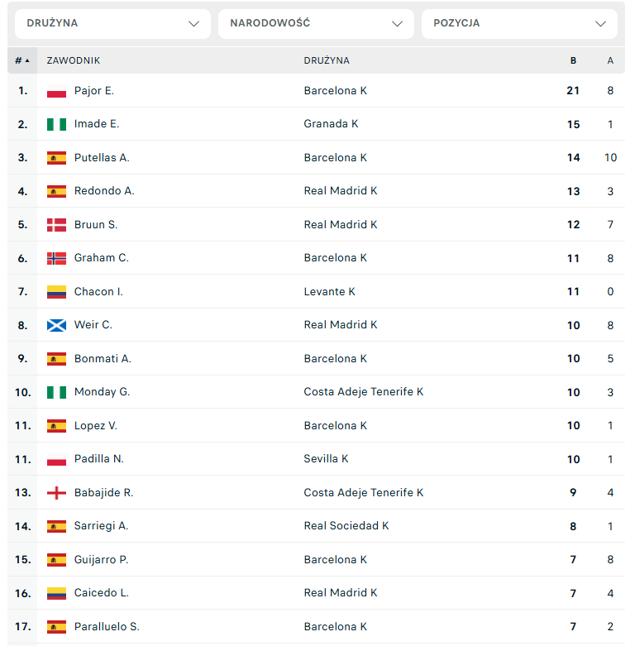
Task: Open the Drużyna filter dropdown
Action: (112, 23)
